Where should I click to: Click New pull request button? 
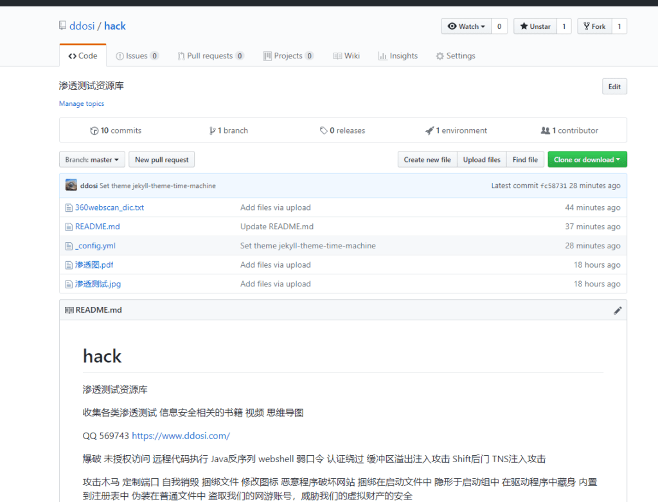click(161, 159)
